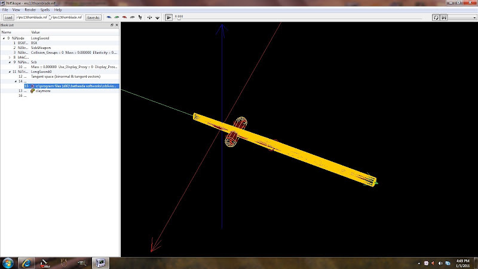Toggle animation playback with the play button
Screen dimensions: 478x269
(x=168, y=17)
